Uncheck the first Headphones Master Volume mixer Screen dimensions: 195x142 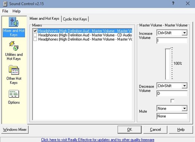[35, 31]
